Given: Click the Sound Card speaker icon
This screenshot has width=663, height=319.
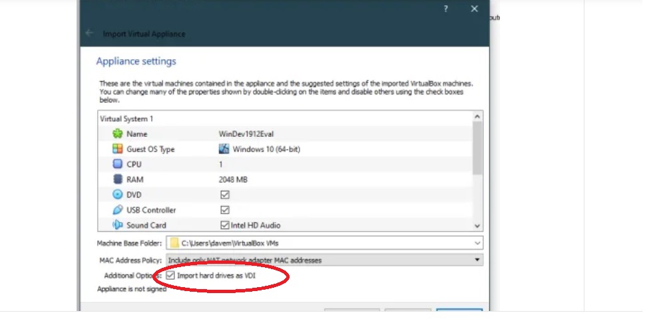Looking at the screenshot, I should coord(117,225).
